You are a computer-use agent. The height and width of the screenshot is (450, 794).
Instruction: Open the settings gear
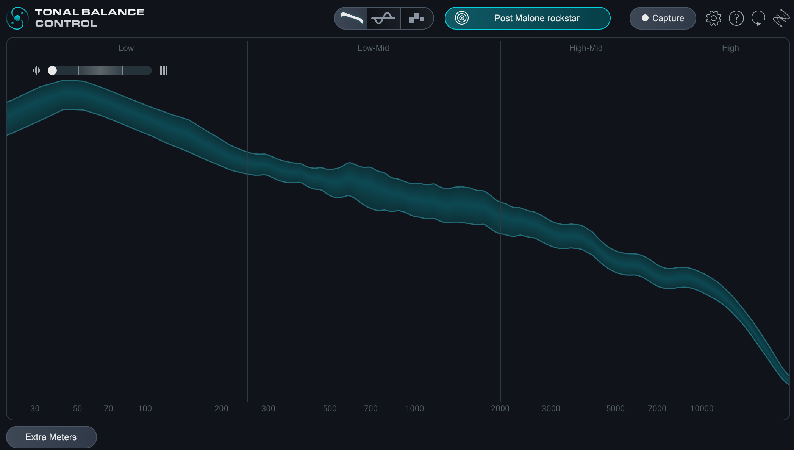point(713,18)
